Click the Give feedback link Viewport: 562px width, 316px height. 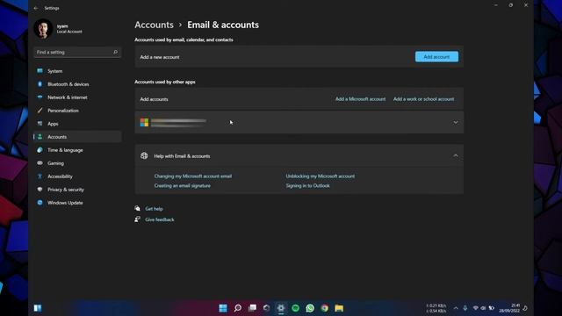tap(160, 219)
